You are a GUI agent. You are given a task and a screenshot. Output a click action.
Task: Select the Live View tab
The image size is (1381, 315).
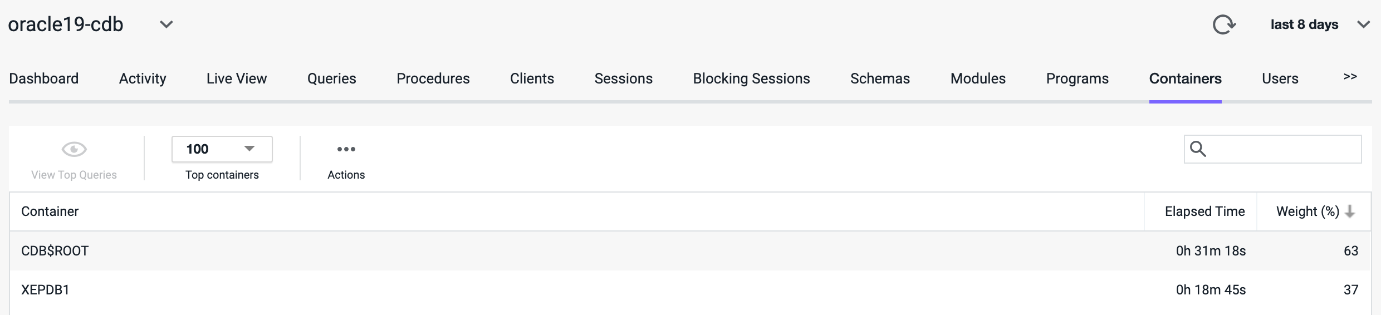[x=237, y=78]
